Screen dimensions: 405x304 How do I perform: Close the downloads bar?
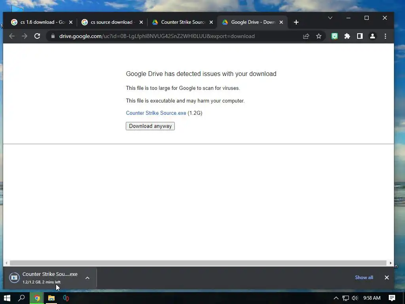click(387, 277)
